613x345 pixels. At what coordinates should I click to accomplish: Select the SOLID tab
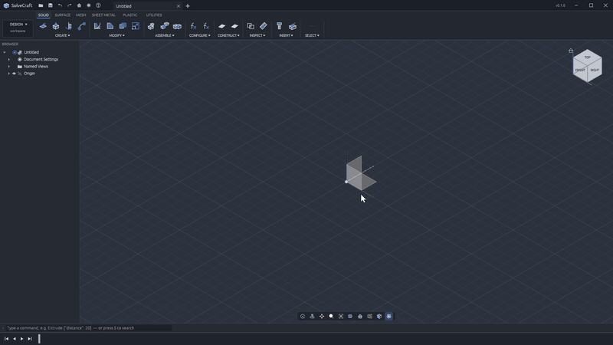tap(44, 15)
